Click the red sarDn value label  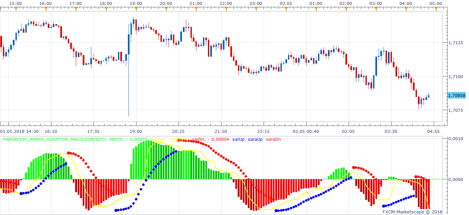pos(210,139)
